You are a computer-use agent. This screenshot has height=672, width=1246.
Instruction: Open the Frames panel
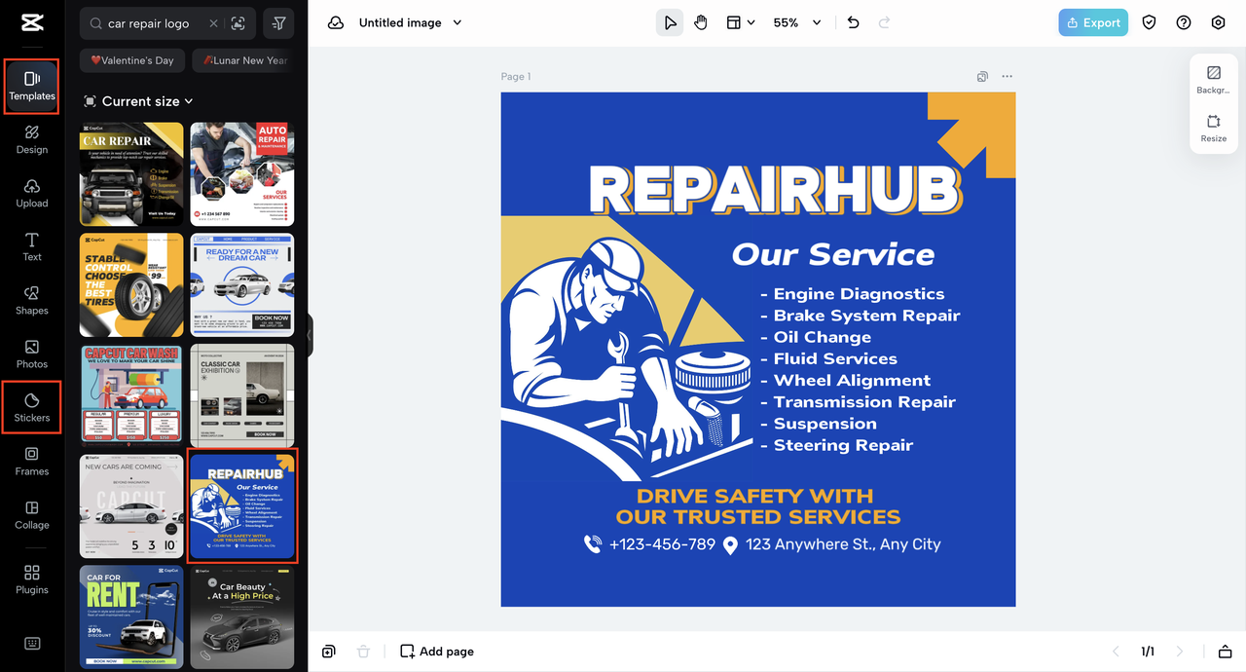(x=32, y=461)
